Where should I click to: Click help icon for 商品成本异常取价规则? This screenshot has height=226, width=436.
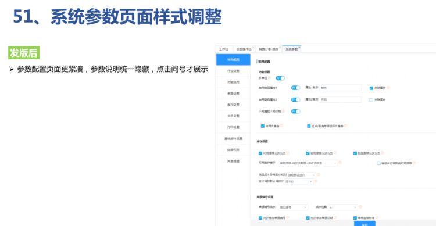coord(319,174)
